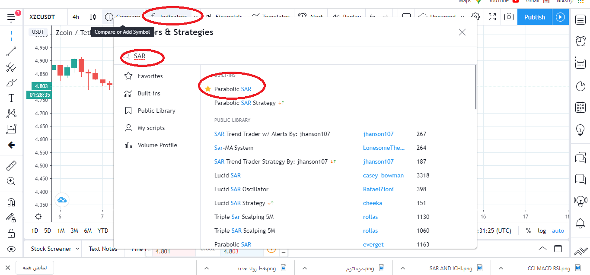
Task: Change the candlestick chart style
Action: point(92,17)
